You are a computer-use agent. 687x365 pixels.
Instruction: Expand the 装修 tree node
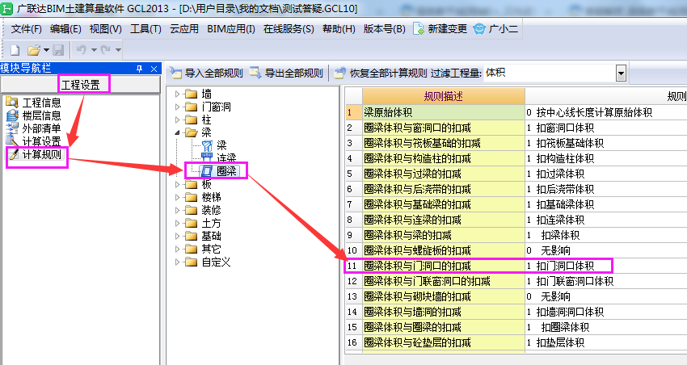pyautogui.click(x=178, y=210)
